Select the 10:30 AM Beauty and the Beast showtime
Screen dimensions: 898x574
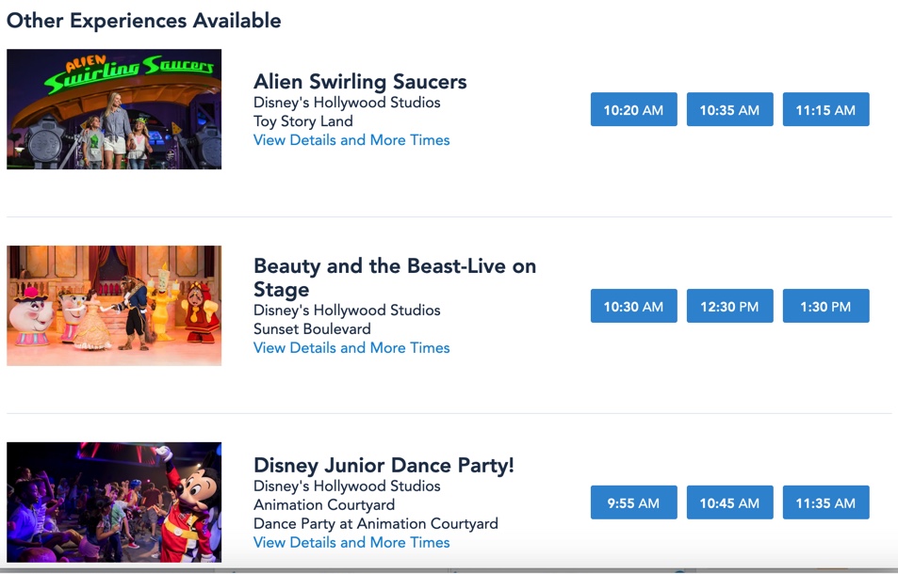click(x=633, y=307)
